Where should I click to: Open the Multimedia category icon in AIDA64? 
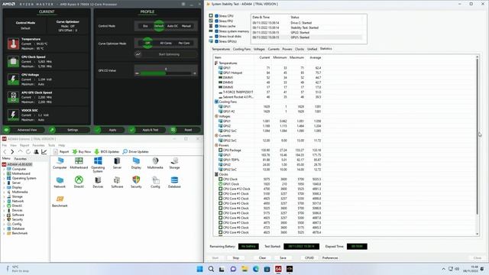[155, 161]
